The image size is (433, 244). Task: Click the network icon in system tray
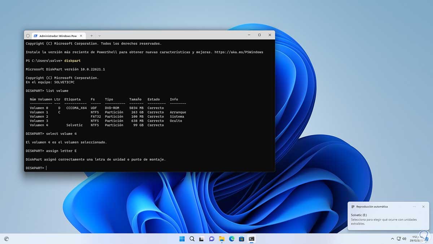click(399, 239)
